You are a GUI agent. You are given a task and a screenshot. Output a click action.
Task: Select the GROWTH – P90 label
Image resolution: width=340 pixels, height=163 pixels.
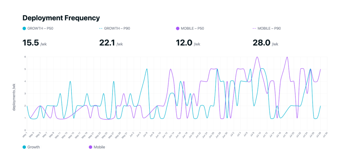[x=117, y=29]
